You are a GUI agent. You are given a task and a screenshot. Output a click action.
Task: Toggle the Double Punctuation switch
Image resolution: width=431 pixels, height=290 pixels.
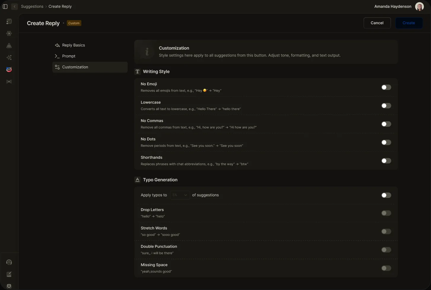[x=386, y=250]
